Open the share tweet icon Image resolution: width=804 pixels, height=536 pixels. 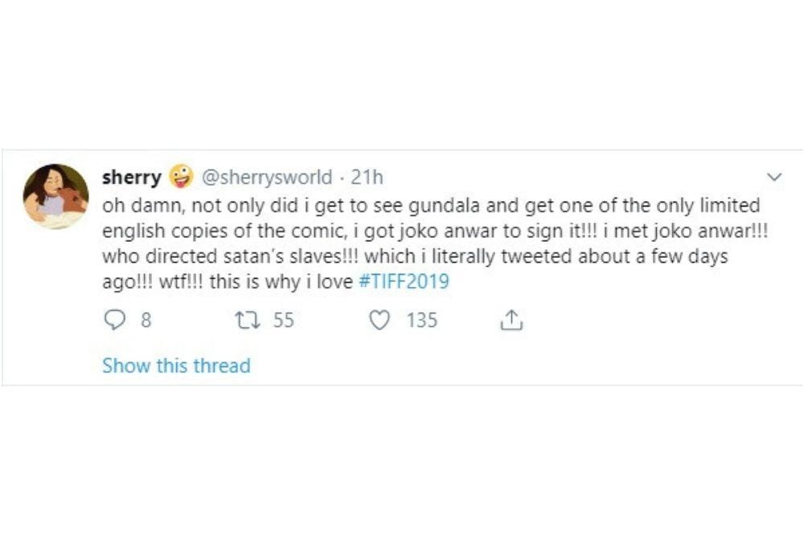click(511, 321)
